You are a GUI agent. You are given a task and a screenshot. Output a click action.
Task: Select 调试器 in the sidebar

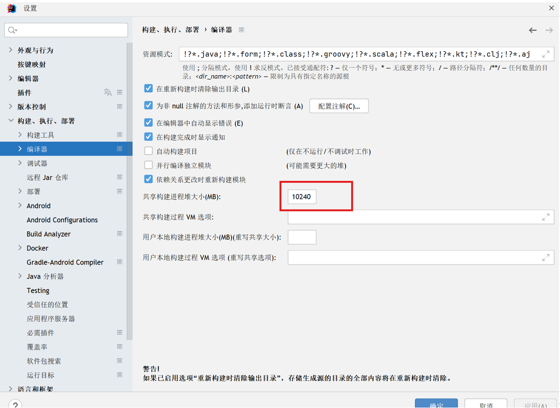(x=38, y=163)
